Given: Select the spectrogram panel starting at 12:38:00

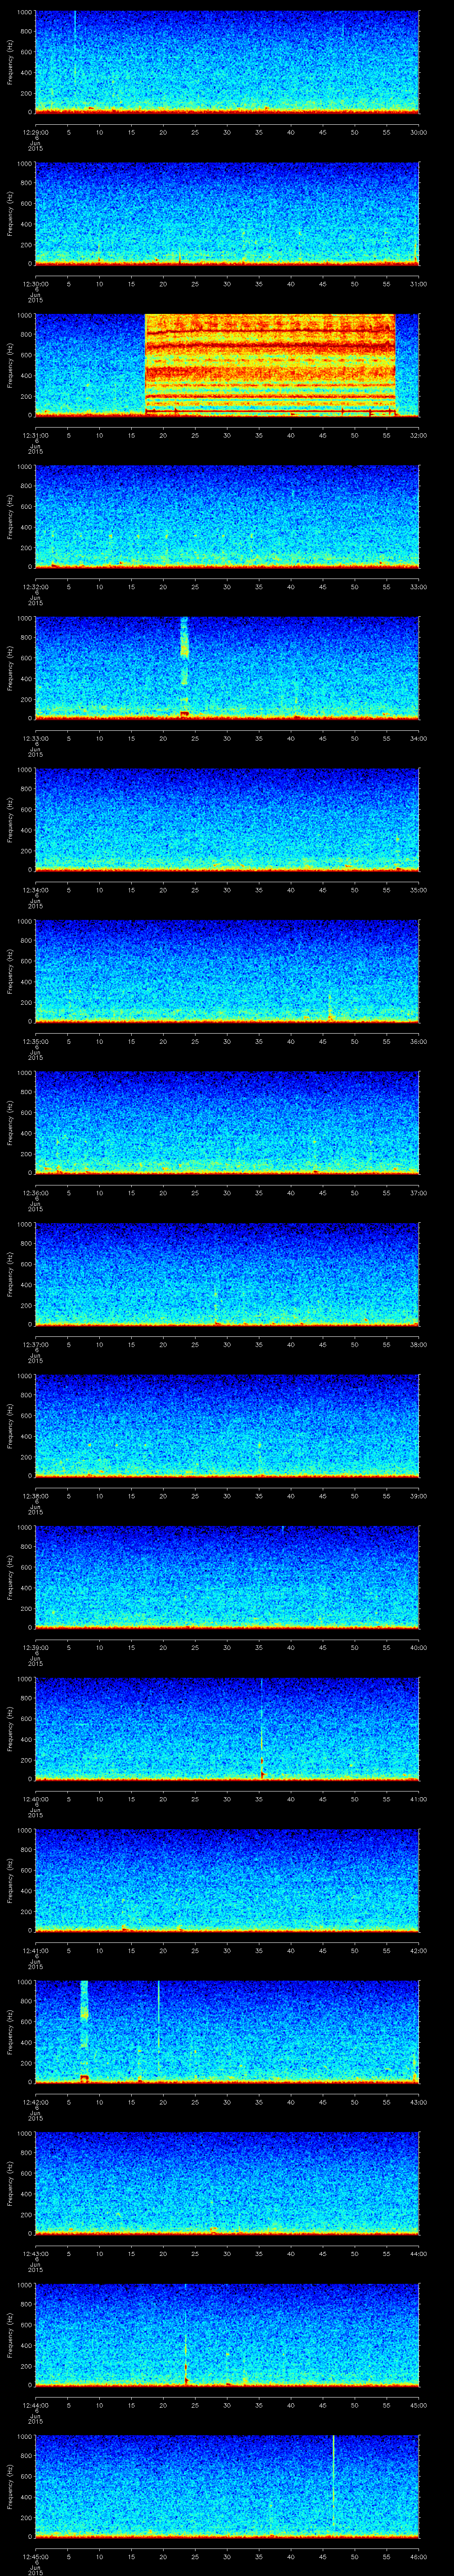Looking at the screenshot, I should [227, 1425].
